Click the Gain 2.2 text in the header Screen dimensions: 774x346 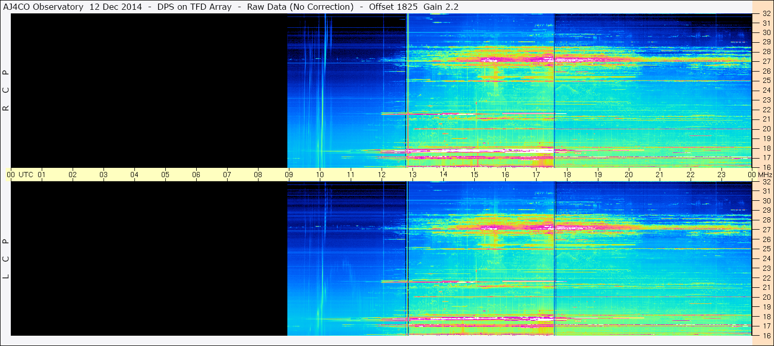(x=441, y=7)
